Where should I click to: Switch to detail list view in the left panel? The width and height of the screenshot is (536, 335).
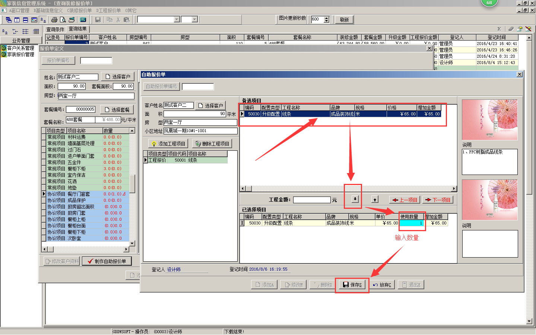click(x=36, y=32)
